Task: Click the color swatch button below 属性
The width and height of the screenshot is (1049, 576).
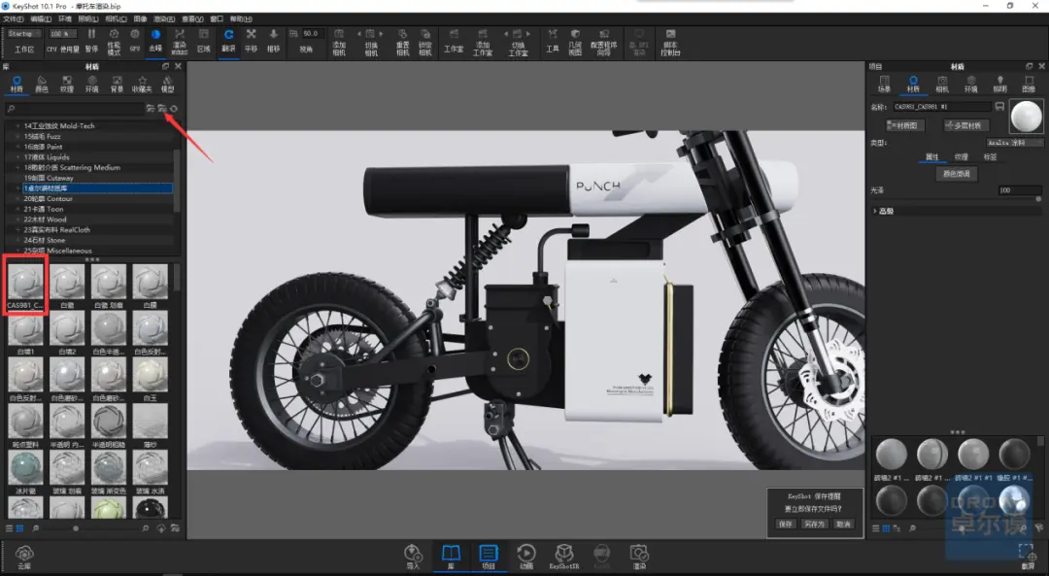Action: (956, 174)
